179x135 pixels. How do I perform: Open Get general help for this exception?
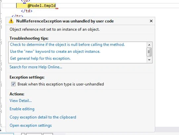40,58
